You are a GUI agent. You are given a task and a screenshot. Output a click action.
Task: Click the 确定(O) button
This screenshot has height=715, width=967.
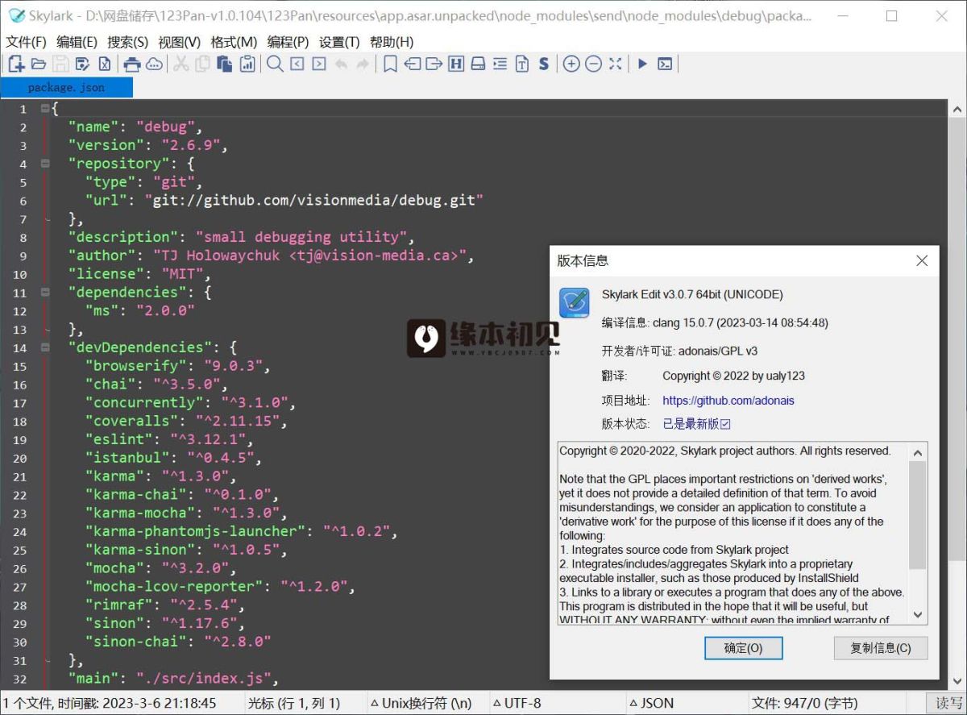point(743,648)
